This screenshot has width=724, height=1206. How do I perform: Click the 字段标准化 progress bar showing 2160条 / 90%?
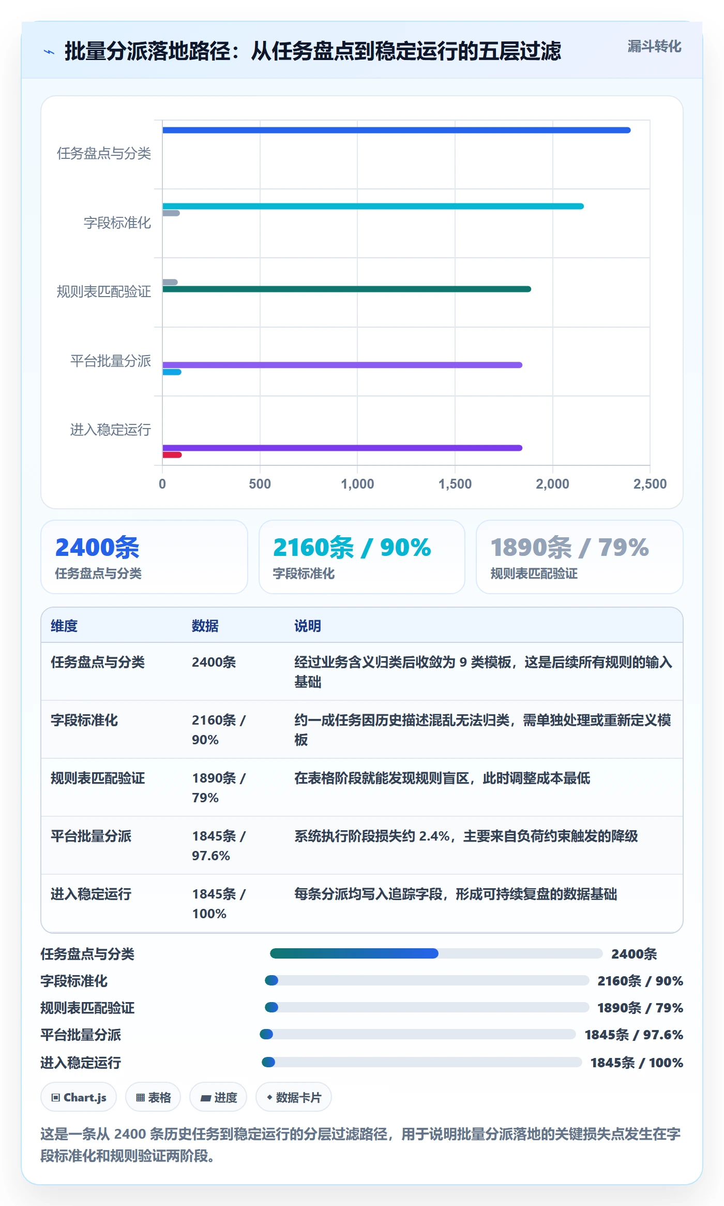pos(427,980)
